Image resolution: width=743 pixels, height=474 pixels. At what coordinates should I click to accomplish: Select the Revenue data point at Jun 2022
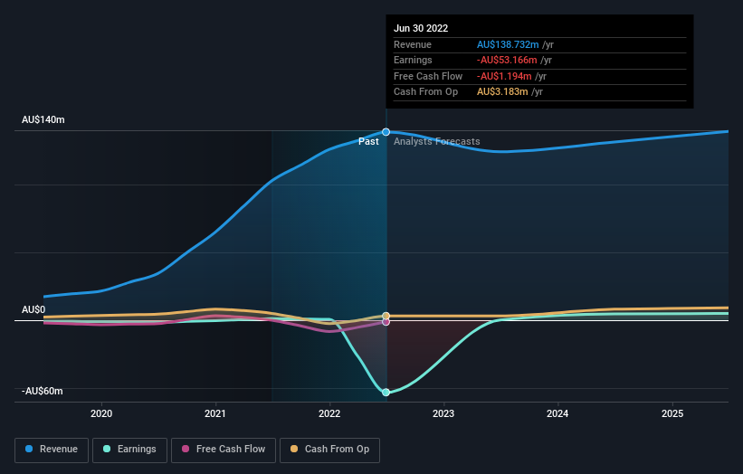click(386, 132)
